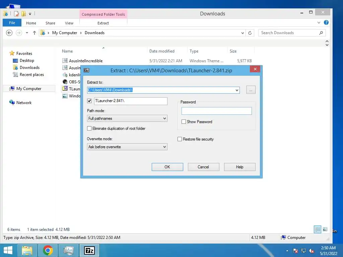Select Network in navigation pane
343x257 pixels.
(x=20, y=102)
